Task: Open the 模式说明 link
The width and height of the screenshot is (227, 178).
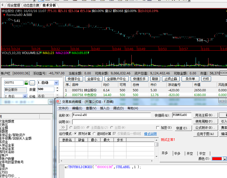Action: pyautogui.click(x=150, y=134)
